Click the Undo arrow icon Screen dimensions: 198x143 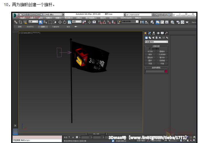click(x=31, y=15)
